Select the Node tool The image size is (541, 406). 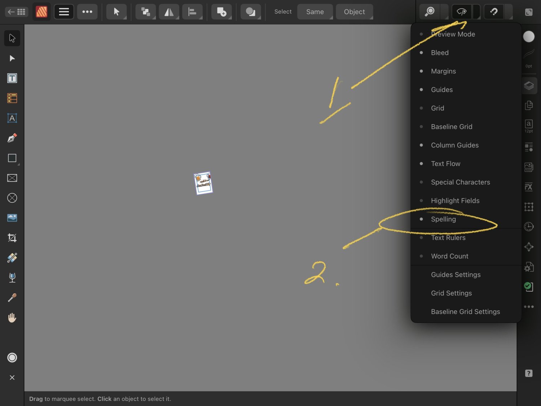12,58
